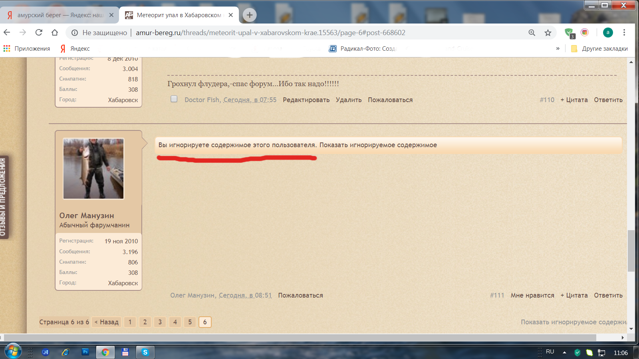Tick the checkbox beside Doctor Fish's post

point(174,99)
